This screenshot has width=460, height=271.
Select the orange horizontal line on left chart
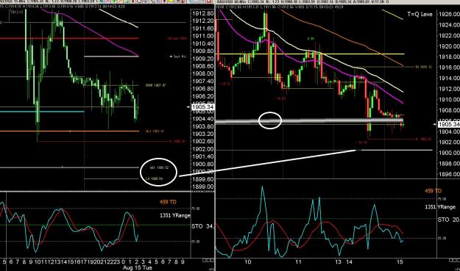[x=69, y=131]
